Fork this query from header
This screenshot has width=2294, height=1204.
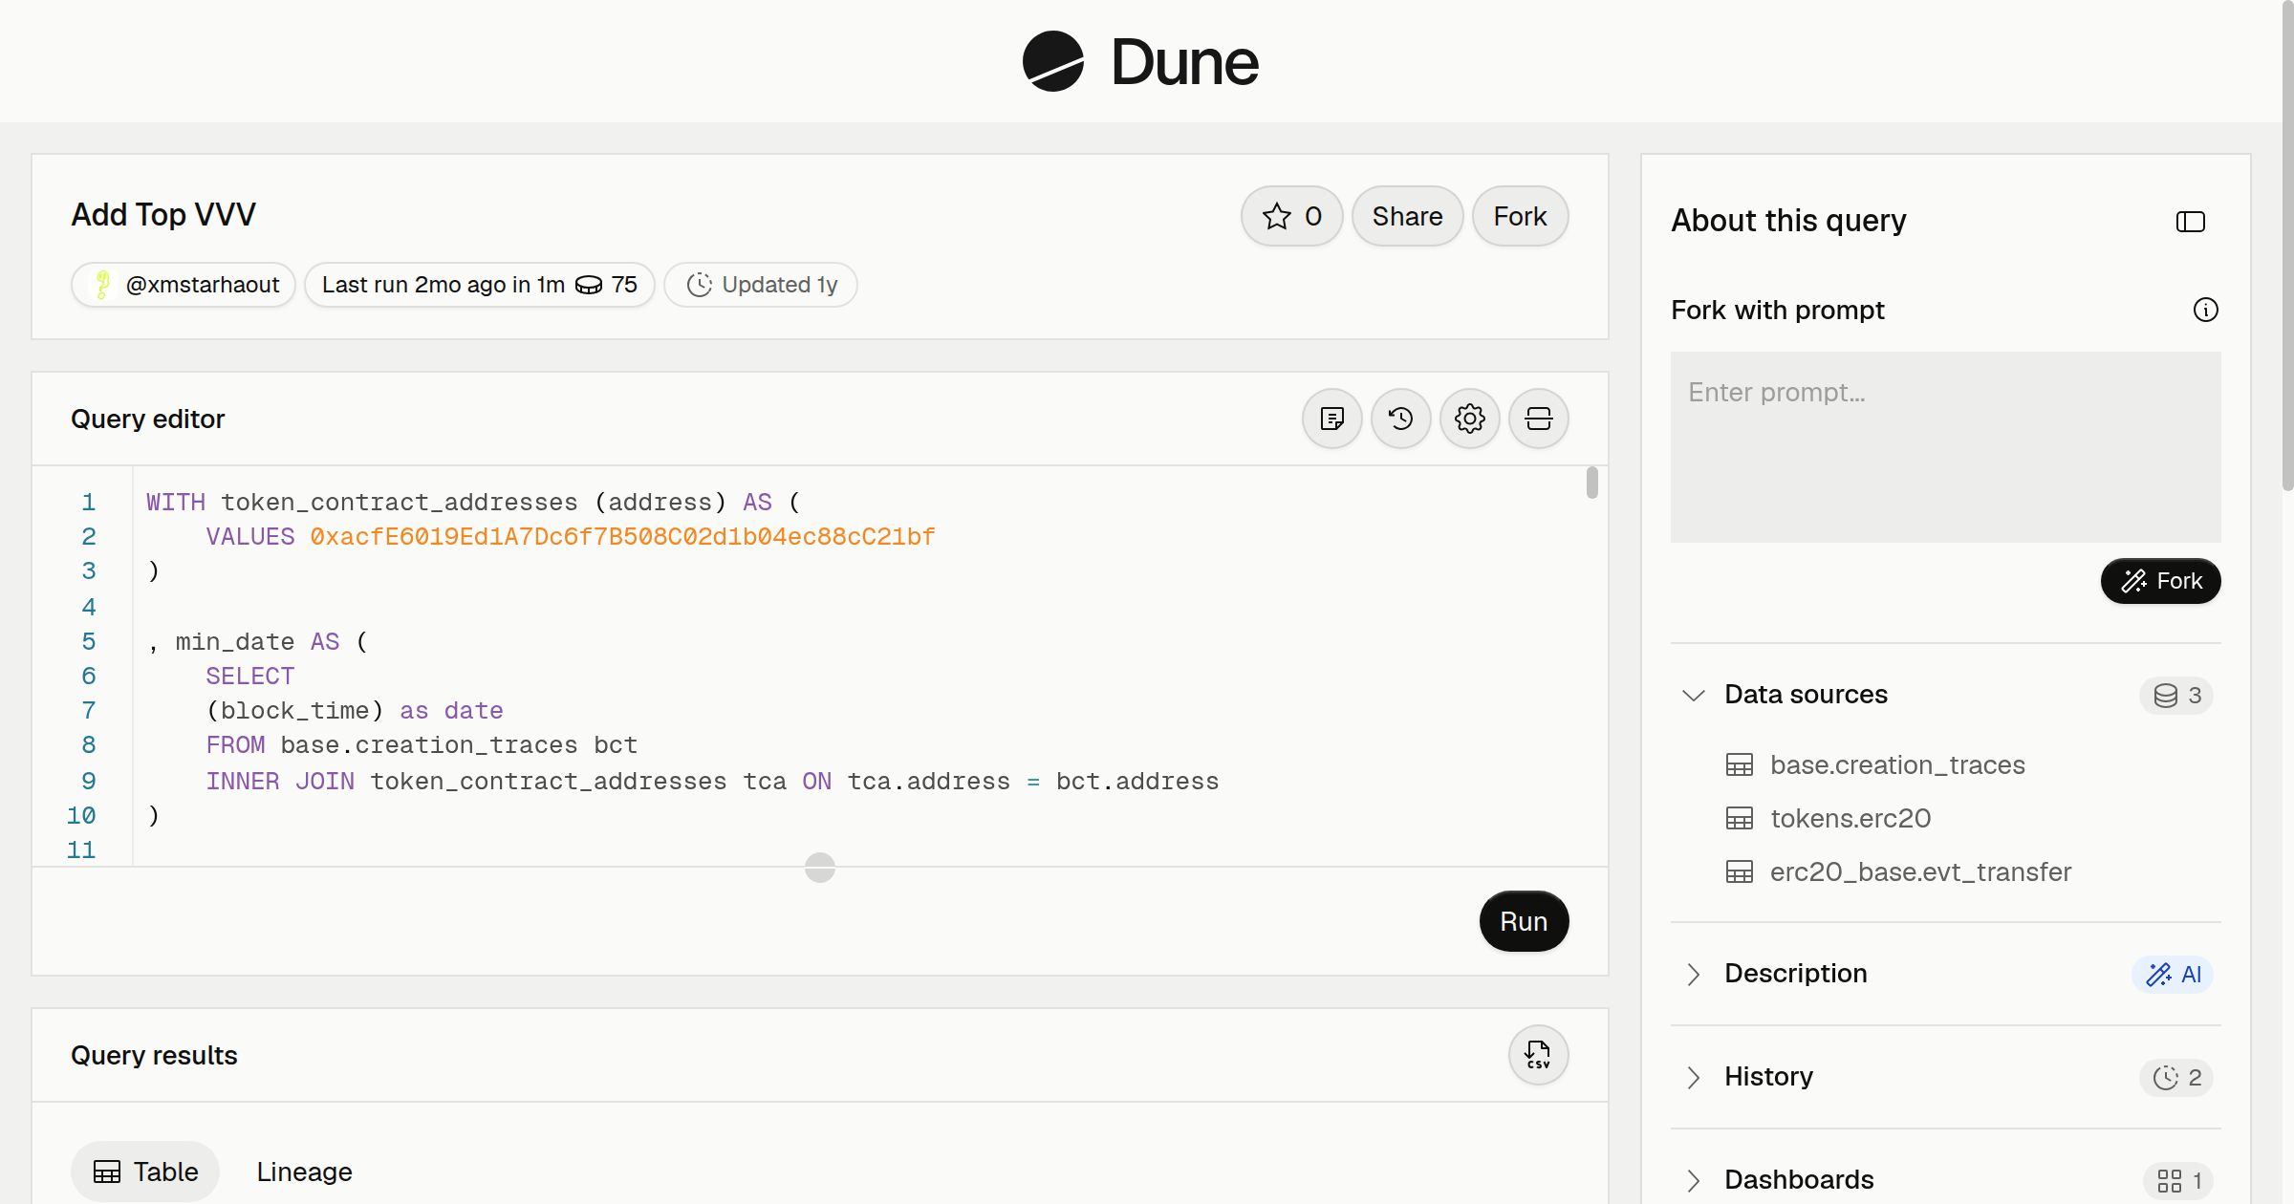(1520, 216)
